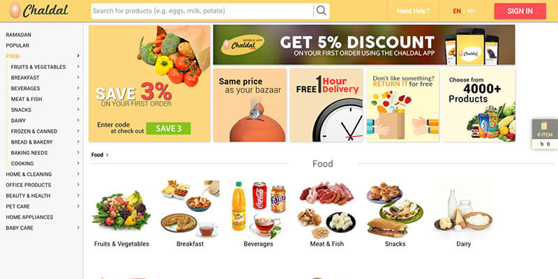This screenshot has height=279, width=558.
Task: Click the Get 5% Discount app banner
Action: pyautogui.click(x=364, y=45)
